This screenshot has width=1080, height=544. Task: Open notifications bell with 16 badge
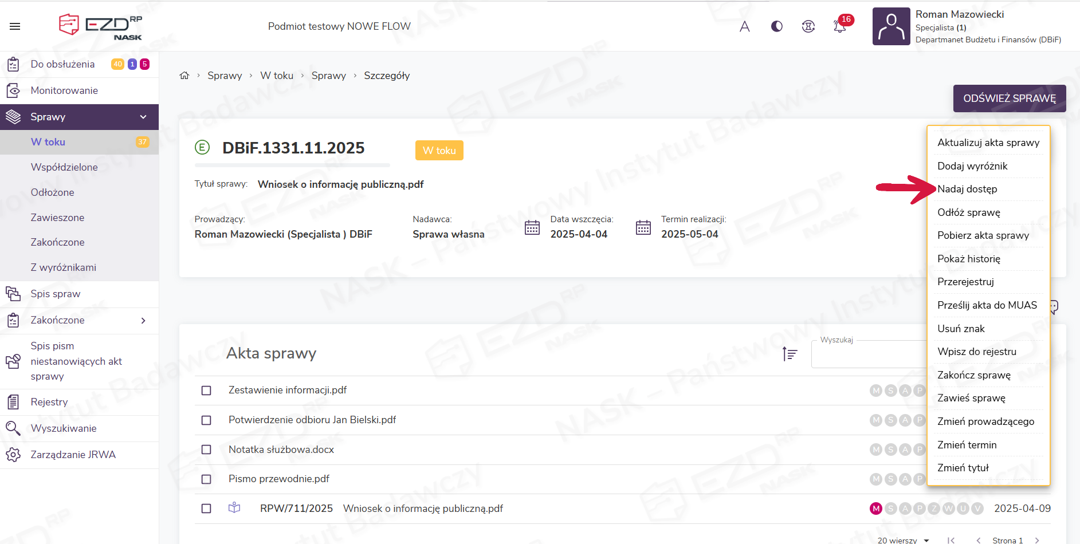[x=840, y=26]
